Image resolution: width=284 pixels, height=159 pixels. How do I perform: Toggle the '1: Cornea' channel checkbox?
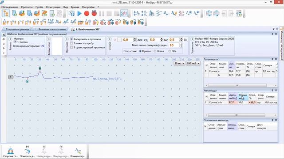(x=15, y=42)
